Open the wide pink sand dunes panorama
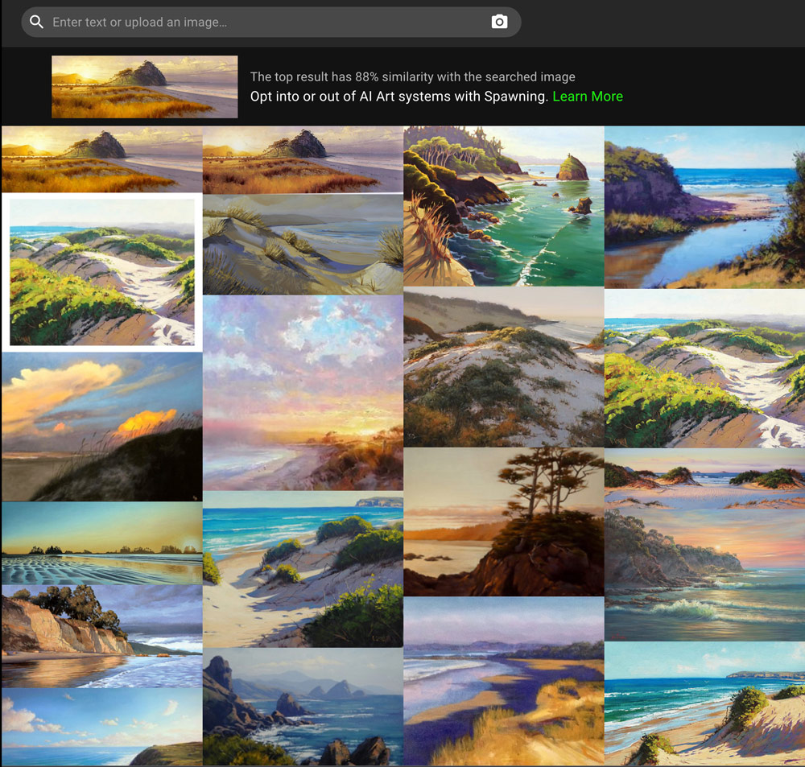 (704, 479)
